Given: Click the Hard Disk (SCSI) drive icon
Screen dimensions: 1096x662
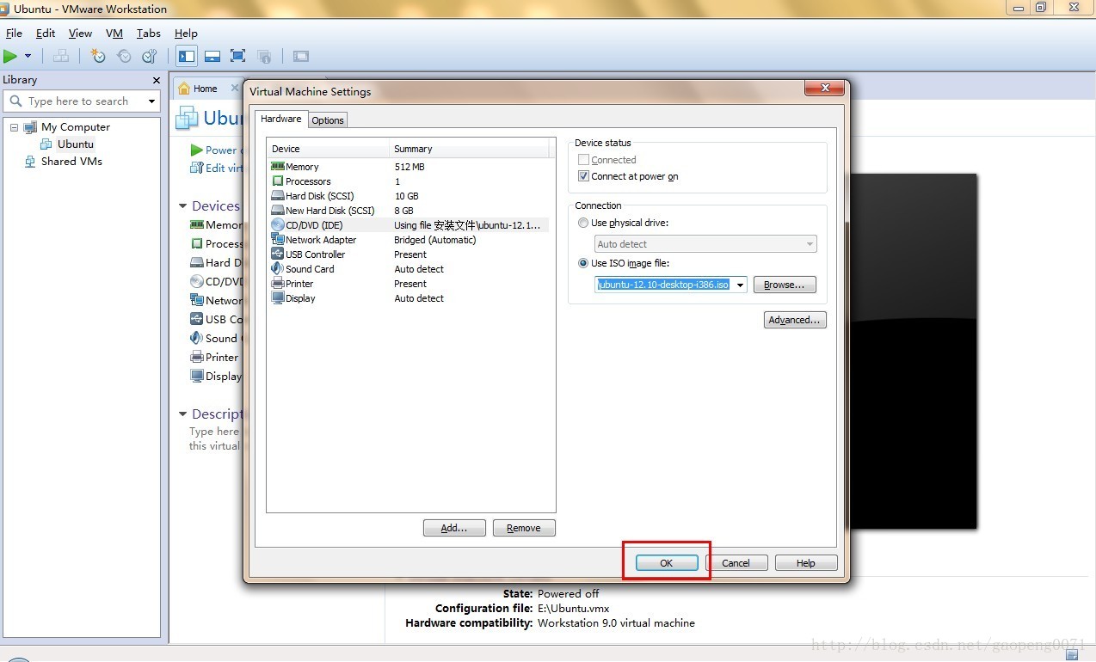Looking at the screenshot, I should coord(278,196).
